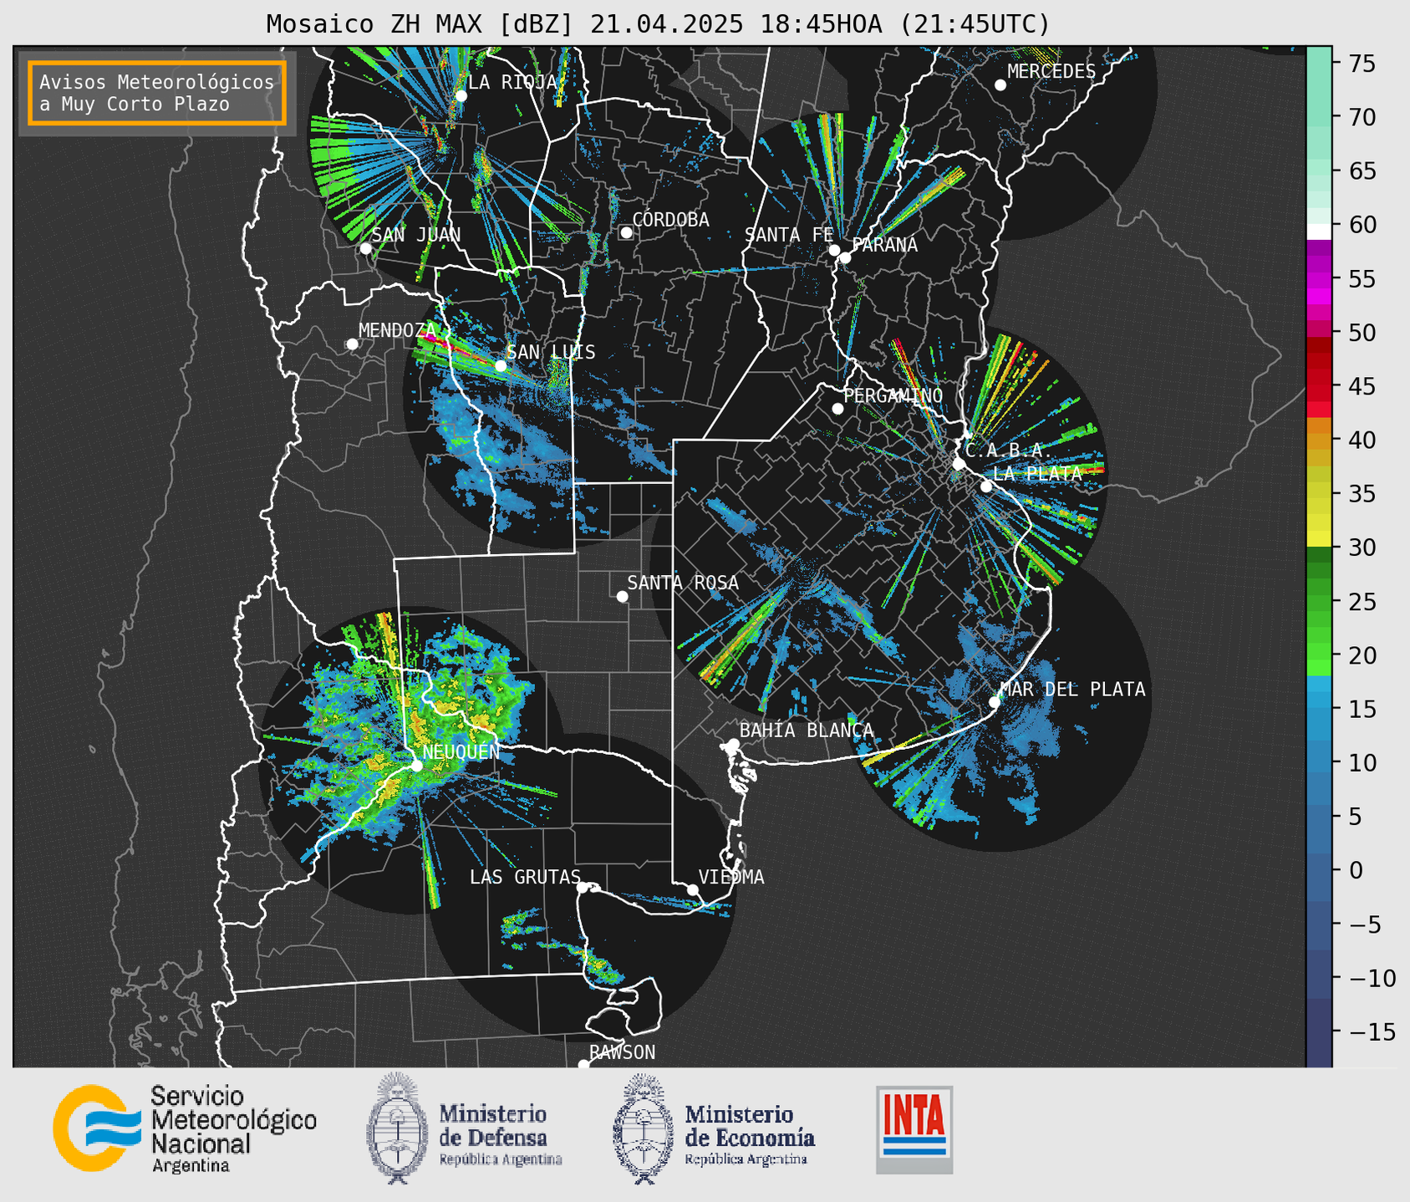Click the 0 dBZ scale label
This screenshot has width=1410, height=1202.
point(1356,871)
